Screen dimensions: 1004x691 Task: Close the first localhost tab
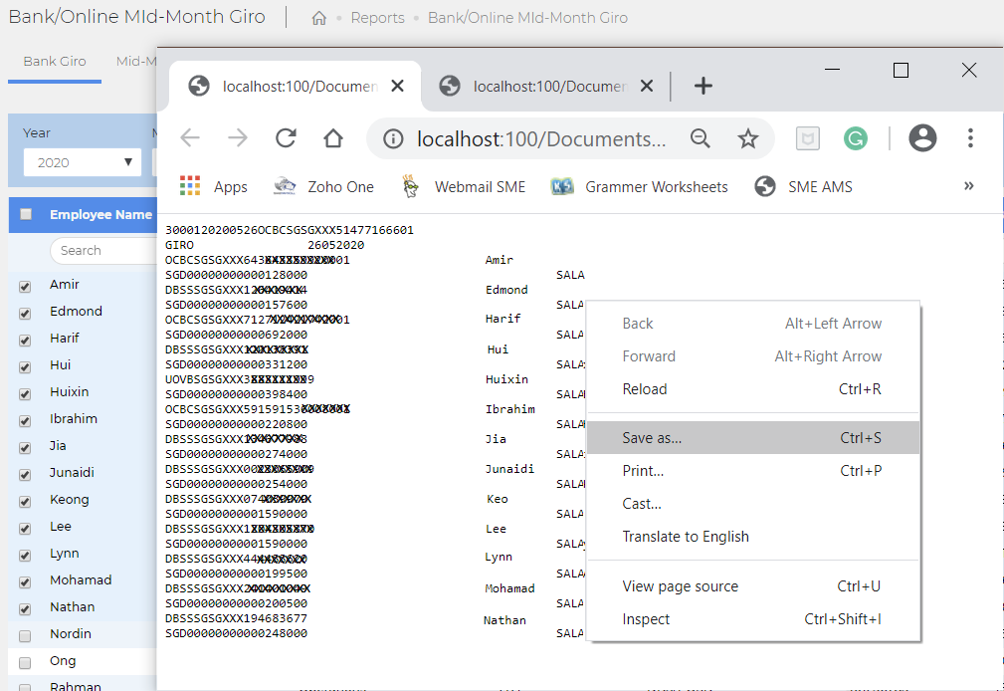pyautogui.click(x=398, y=86)
